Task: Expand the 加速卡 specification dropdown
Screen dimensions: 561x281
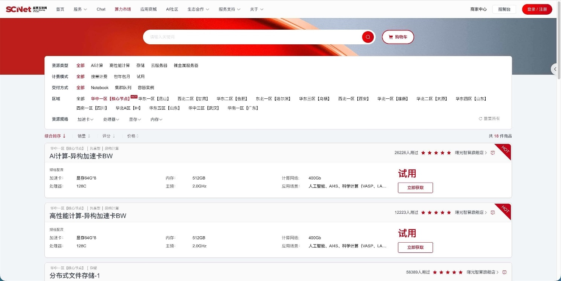Action: pos(85,119)
